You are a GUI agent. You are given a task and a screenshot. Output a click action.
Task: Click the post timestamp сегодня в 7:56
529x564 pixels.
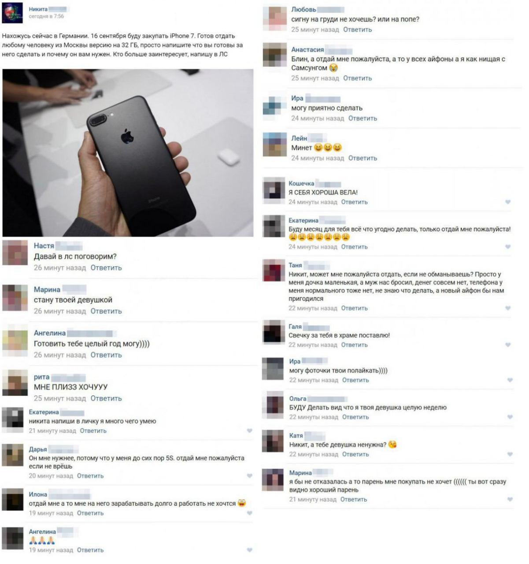(x=46, y=16)
